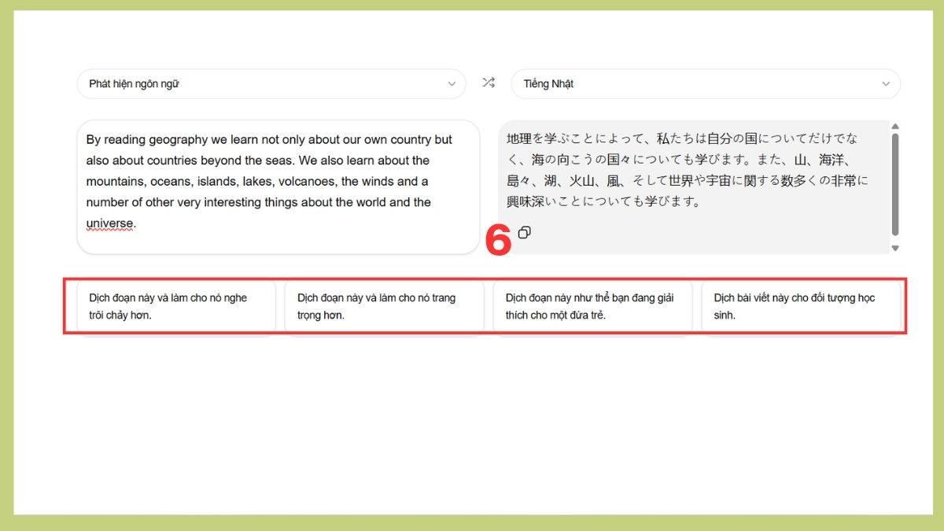Open the 'Phát hiện ngôn ngữ' source language dropdown
Image resolution: width=944 pixels, height=531 pixels.
(x=271, y=83)
